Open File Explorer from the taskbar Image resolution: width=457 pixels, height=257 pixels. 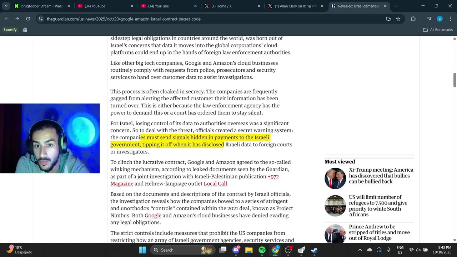[x=249, y=250]
